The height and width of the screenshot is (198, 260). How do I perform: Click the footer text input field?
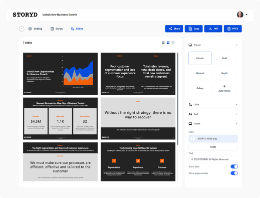213,159
